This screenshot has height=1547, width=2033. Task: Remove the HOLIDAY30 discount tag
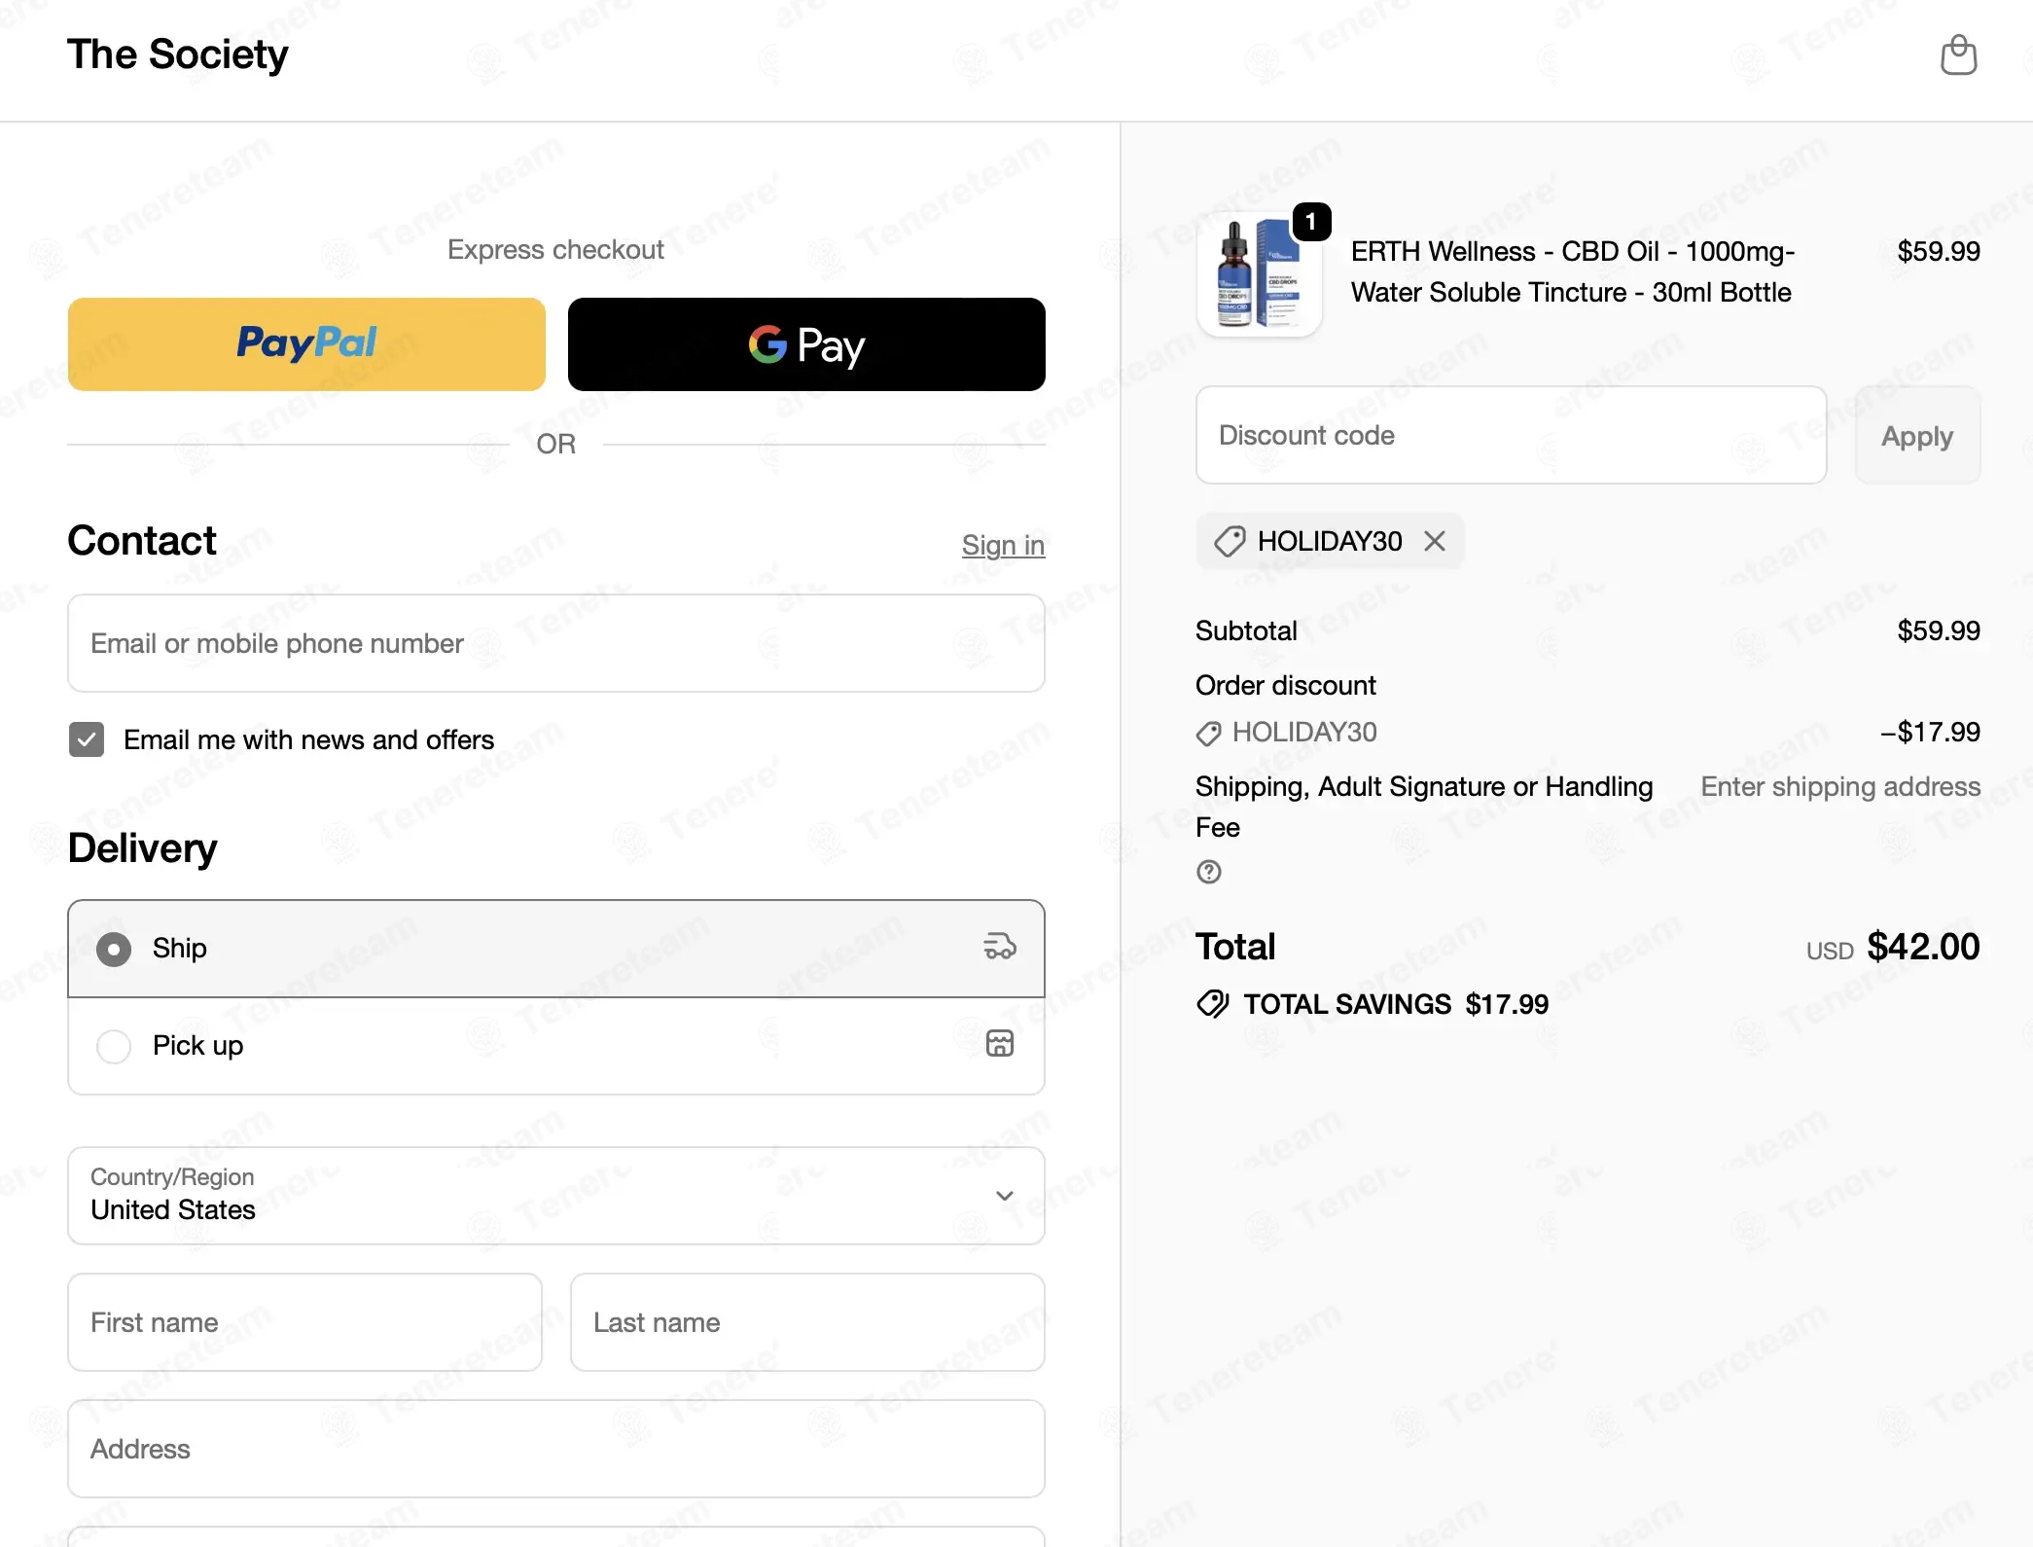coord(1435,541)
